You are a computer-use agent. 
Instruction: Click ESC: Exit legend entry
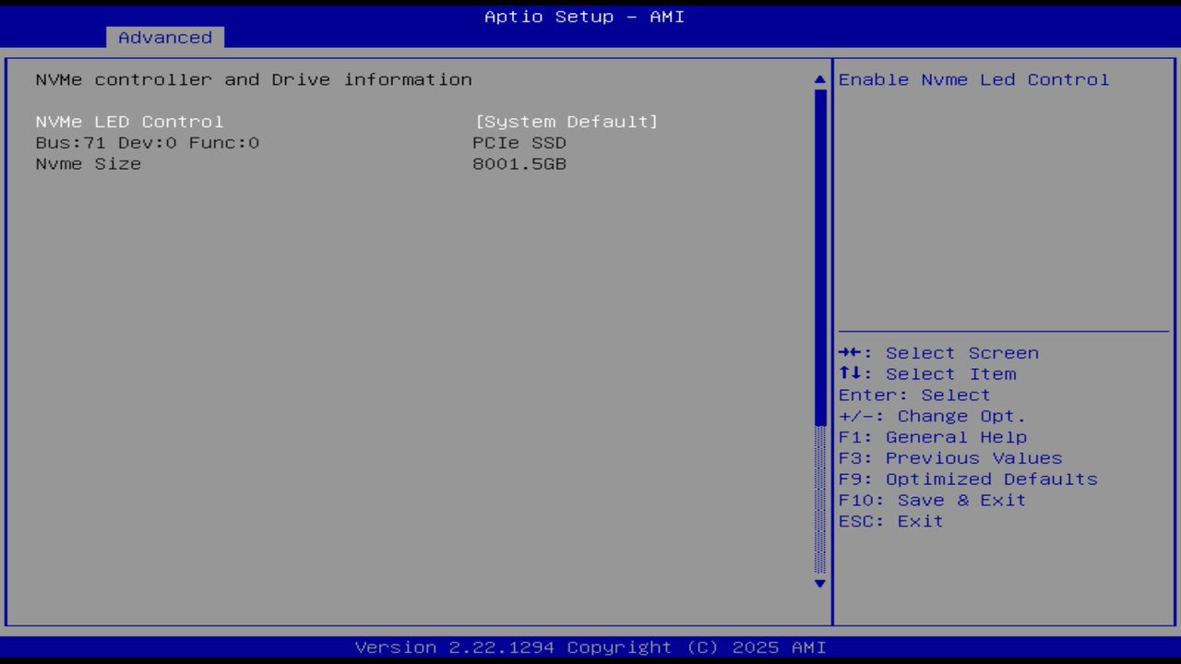pyautogui.click(x=890, y=520)
